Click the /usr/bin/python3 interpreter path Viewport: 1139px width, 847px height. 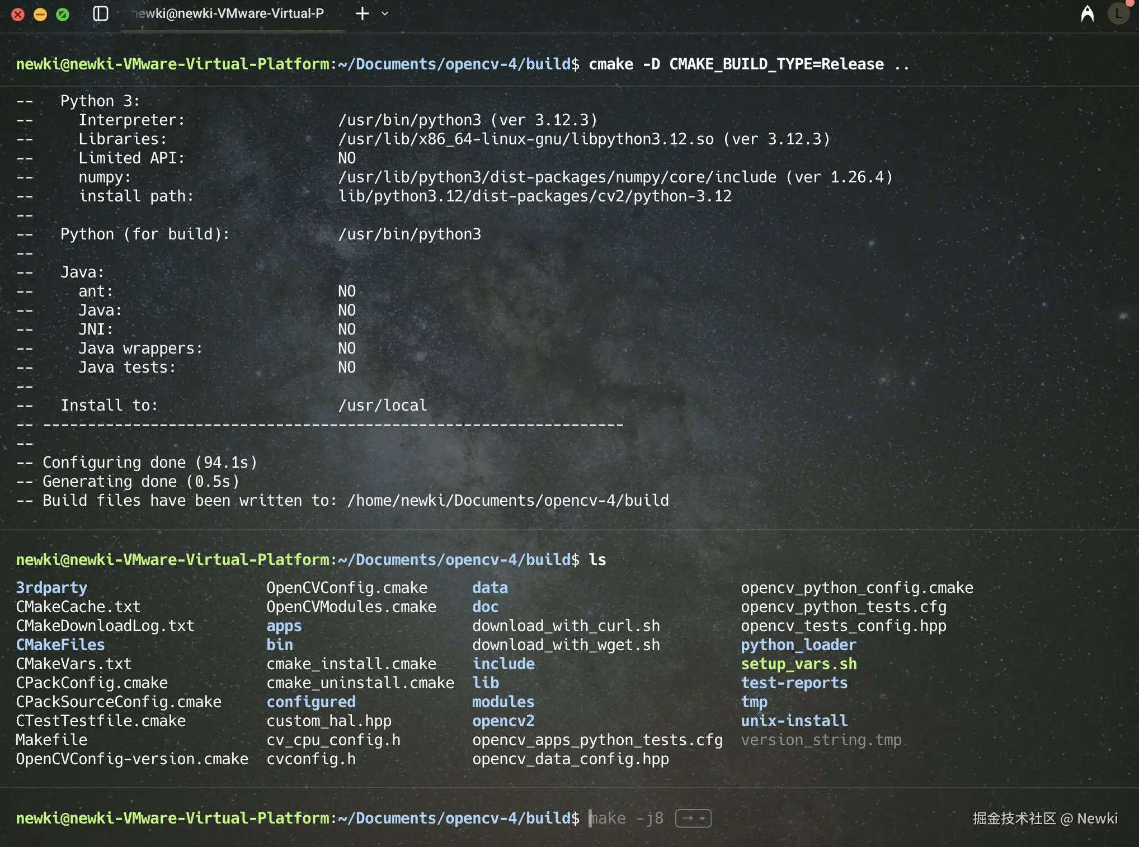tap(410, 120)
